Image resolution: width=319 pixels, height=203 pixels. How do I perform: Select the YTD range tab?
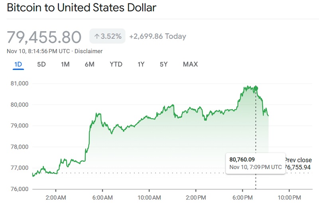coord(116,64)
